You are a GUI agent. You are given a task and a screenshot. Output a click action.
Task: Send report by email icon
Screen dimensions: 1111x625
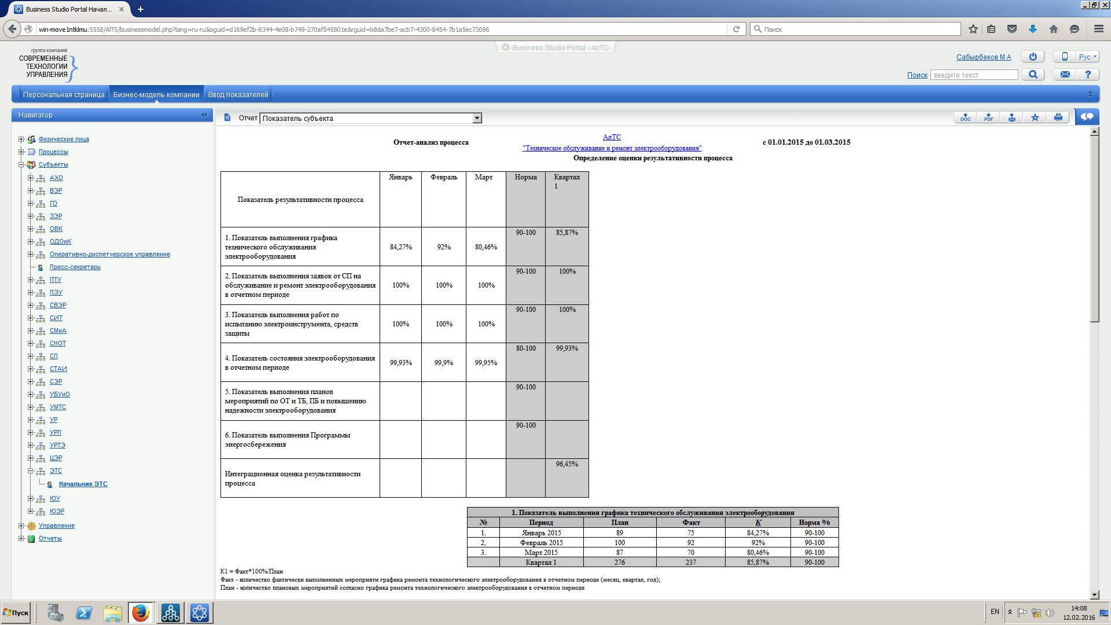(x=1011, y=117)
